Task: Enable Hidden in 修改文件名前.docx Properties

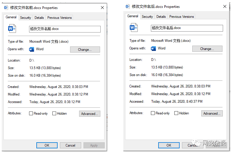Action: click(x=54, y=114)
